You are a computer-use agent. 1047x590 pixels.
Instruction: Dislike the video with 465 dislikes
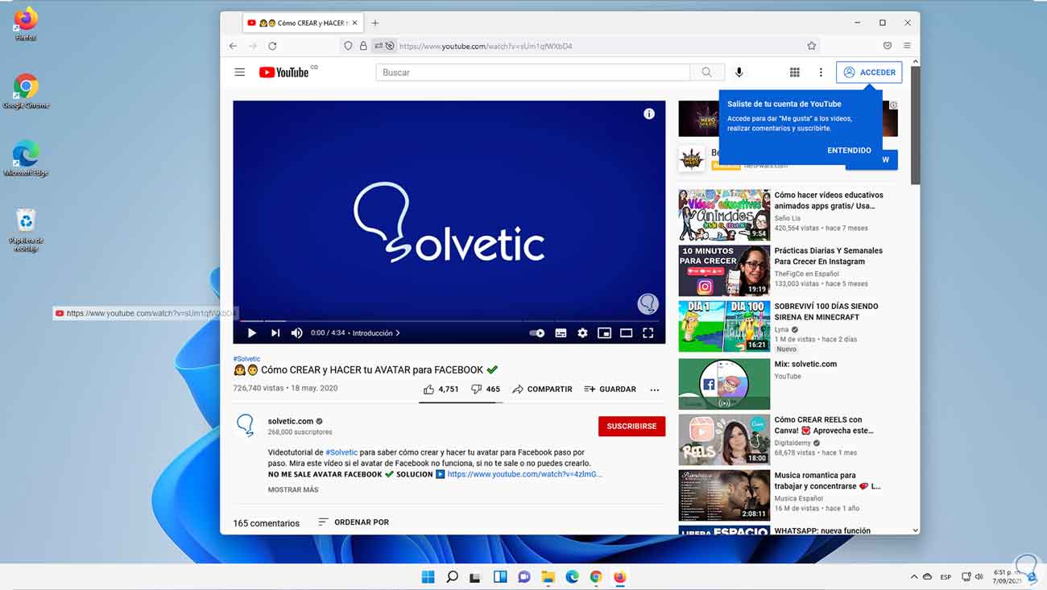486,389
